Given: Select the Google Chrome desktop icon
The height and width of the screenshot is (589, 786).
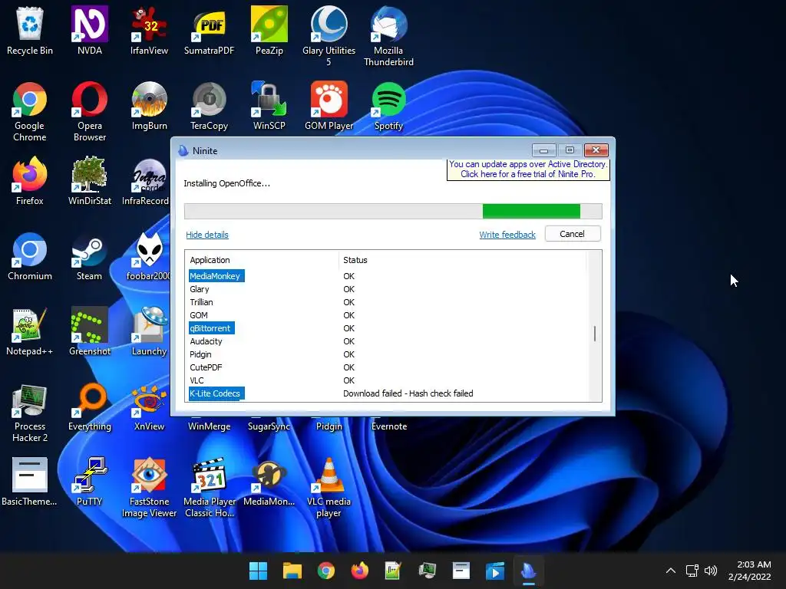Looking at the screenshot, I should tap(30, 111).
